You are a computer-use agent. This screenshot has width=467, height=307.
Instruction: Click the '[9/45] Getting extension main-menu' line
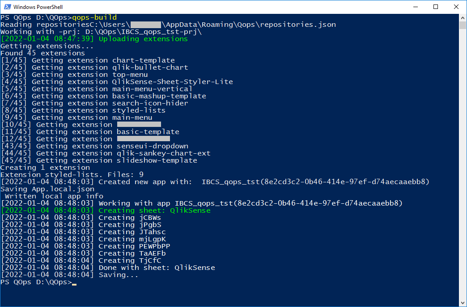(x=76, y=117)
